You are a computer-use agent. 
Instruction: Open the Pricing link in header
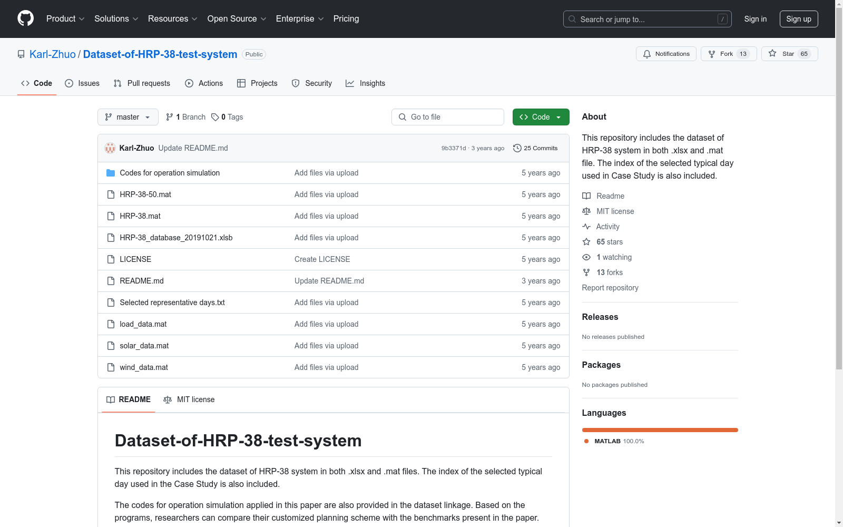click(346, 18)
